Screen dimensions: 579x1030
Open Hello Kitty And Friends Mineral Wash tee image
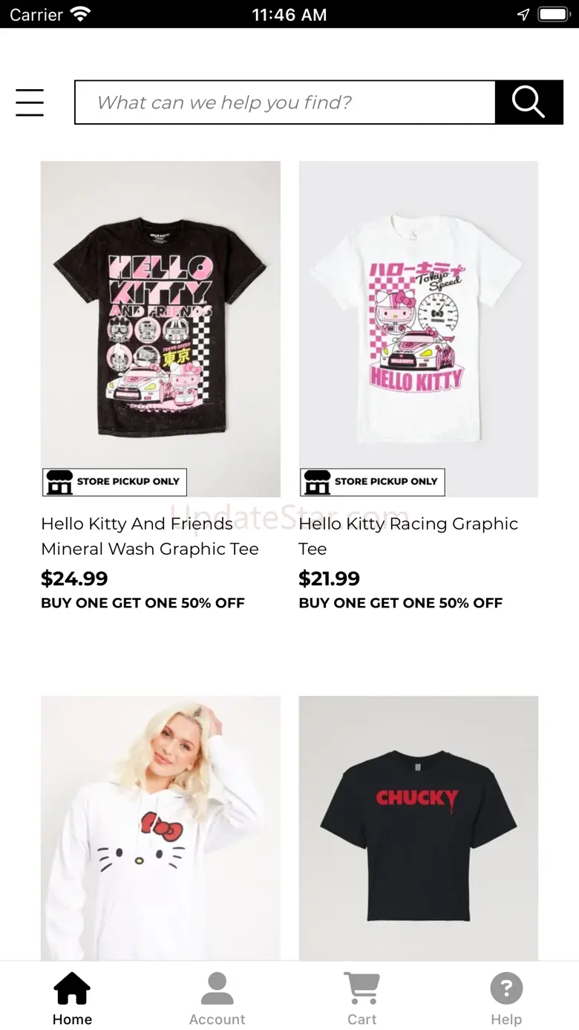click(x=160, y=329)
